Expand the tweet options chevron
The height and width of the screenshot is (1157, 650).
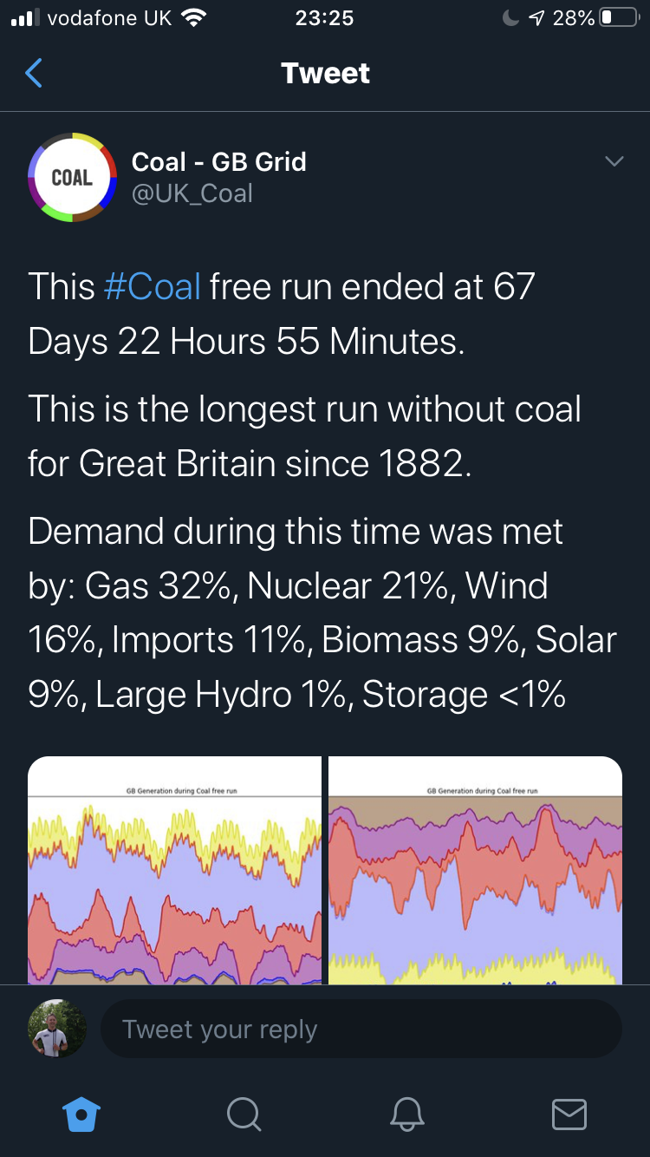[614, 161]
